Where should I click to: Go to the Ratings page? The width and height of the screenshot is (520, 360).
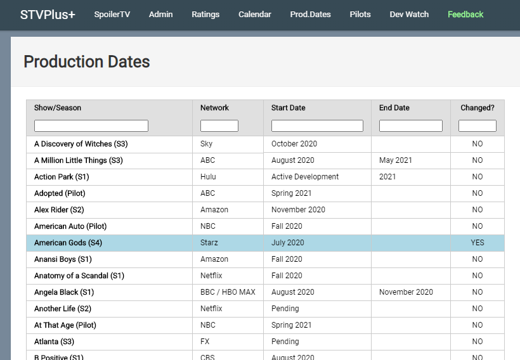click(x=205, y=14)
